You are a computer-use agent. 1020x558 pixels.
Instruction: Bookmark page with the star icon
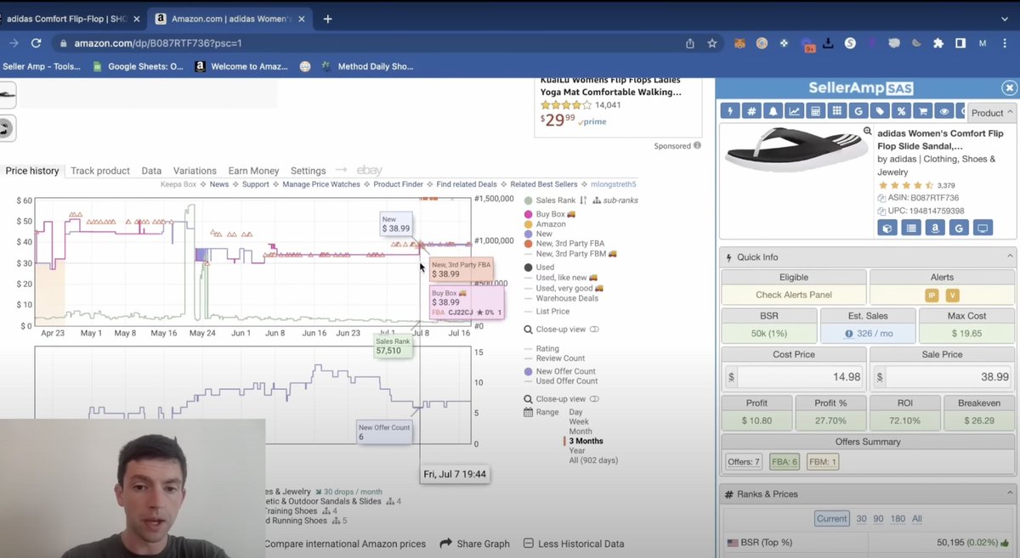coord(712,42)
